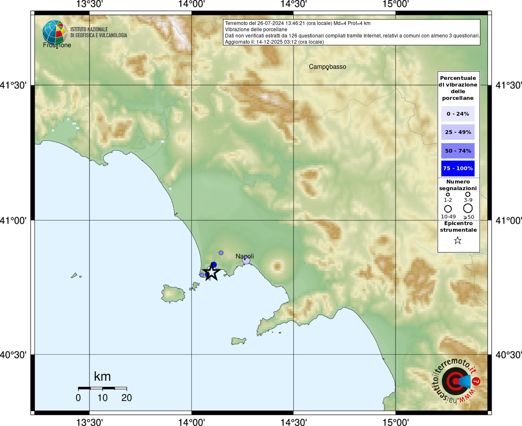Screen dimensions: 522x426
Task: Click the star symbol in the legend
Action: click(458, 240)
